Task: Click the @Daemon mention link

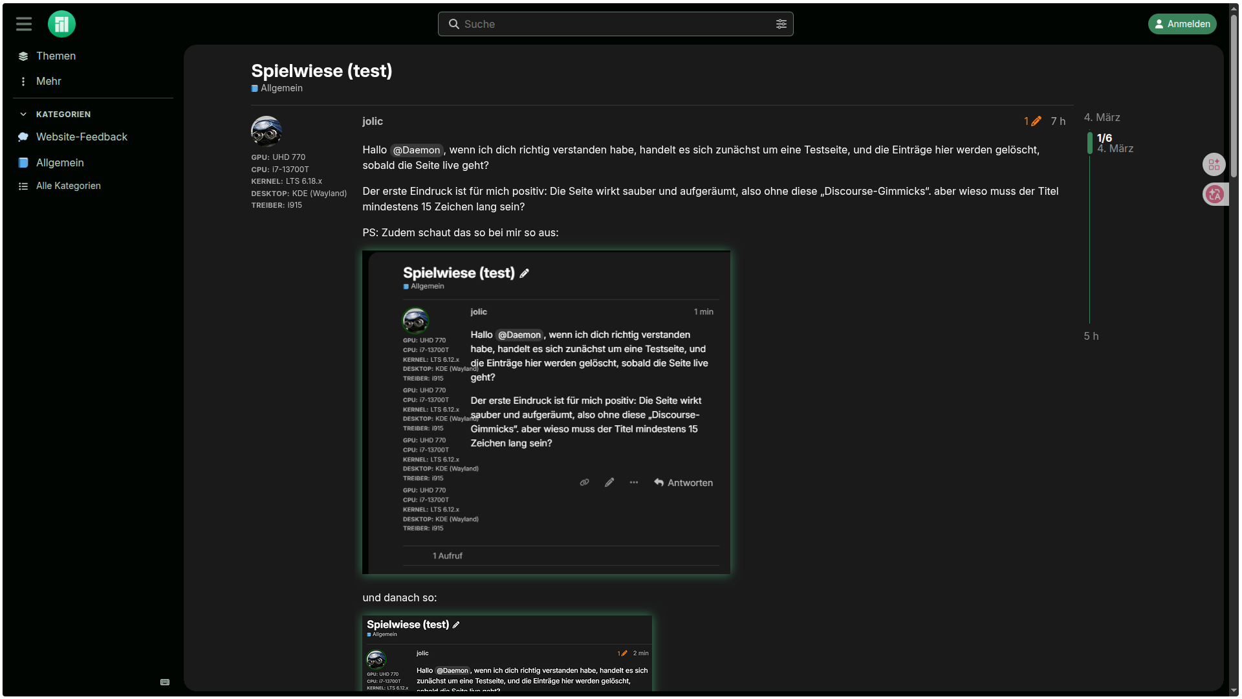Action: tap(416, 150)
